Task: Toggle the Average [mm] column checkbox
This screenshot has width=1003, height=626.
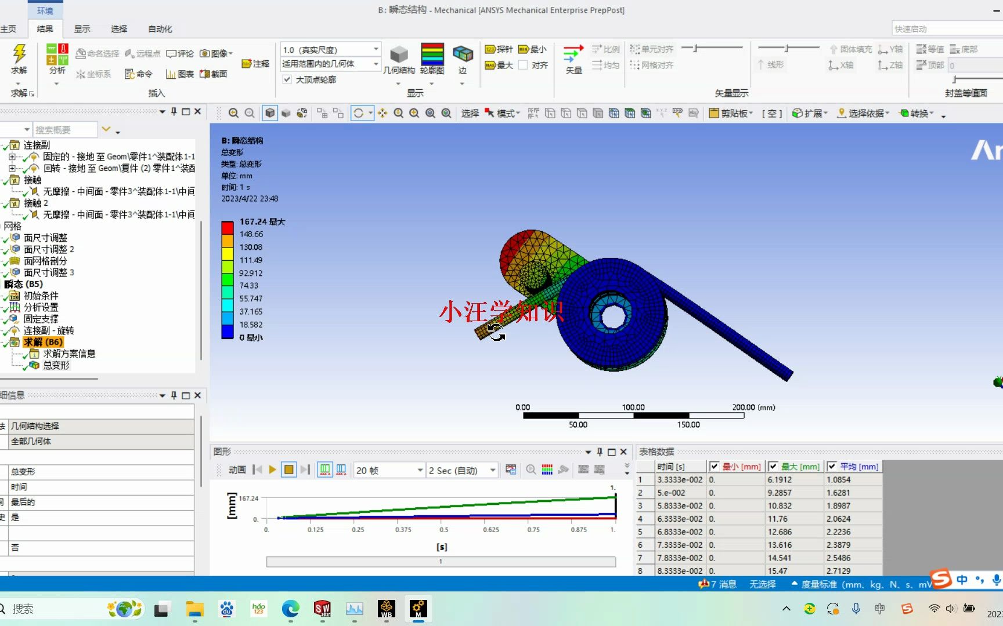Action: click(832, 467)
